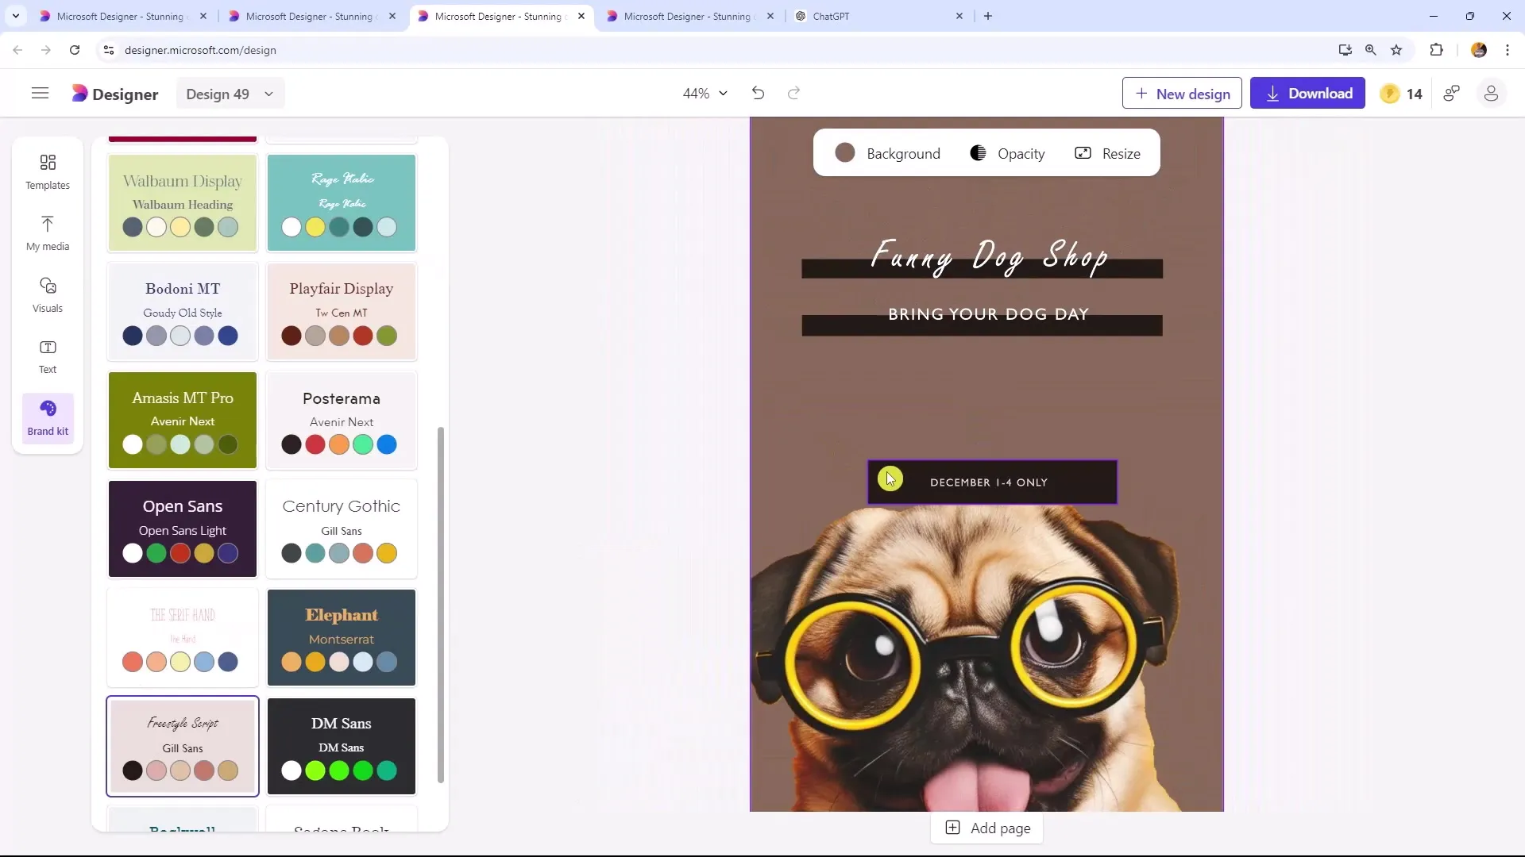Close the ChatGPT tab

pos(959,16)
